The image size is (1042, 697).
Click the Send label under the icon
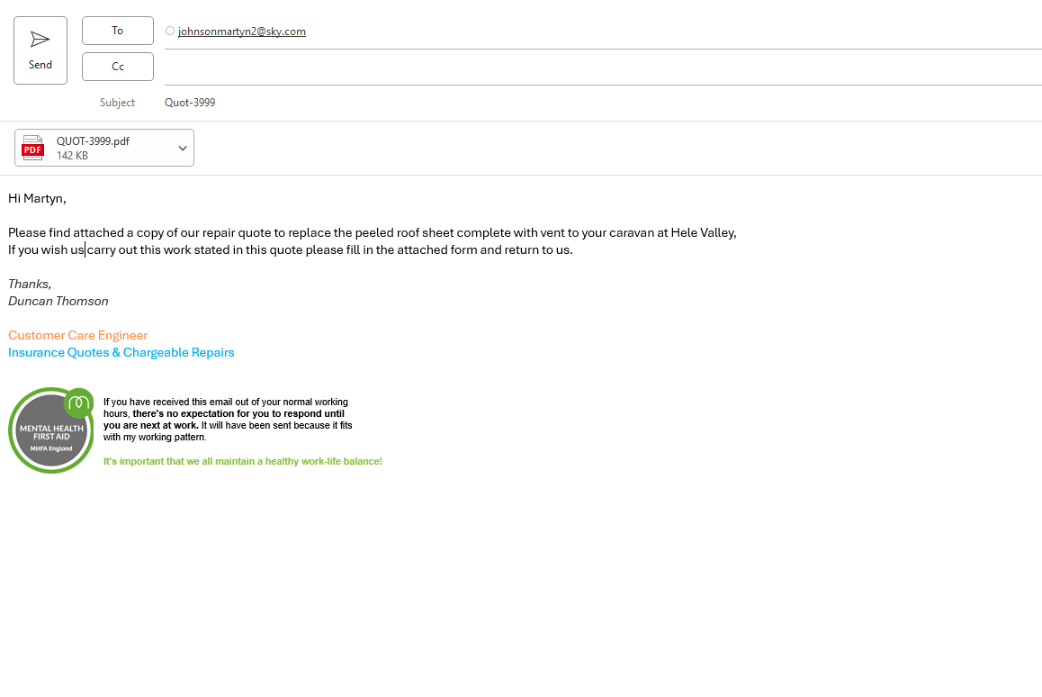pyautogui.click(x=40, y=65)
